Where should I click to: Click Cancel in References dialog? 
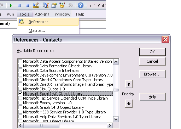152,61
